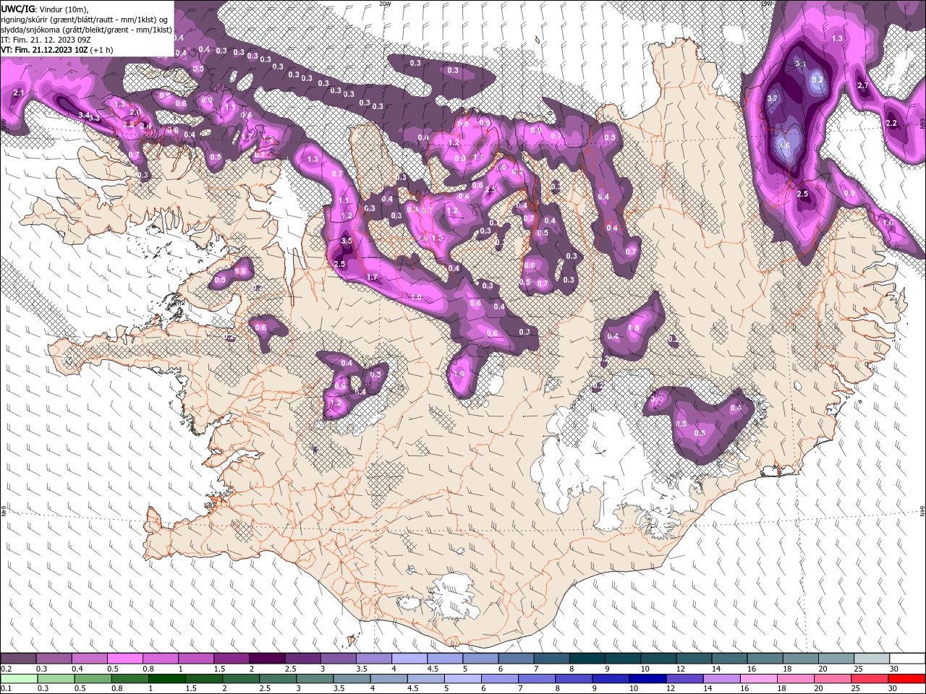Select the '4.6' precipitation value on the map
This screenshot has height=694, width=926.
786,145
